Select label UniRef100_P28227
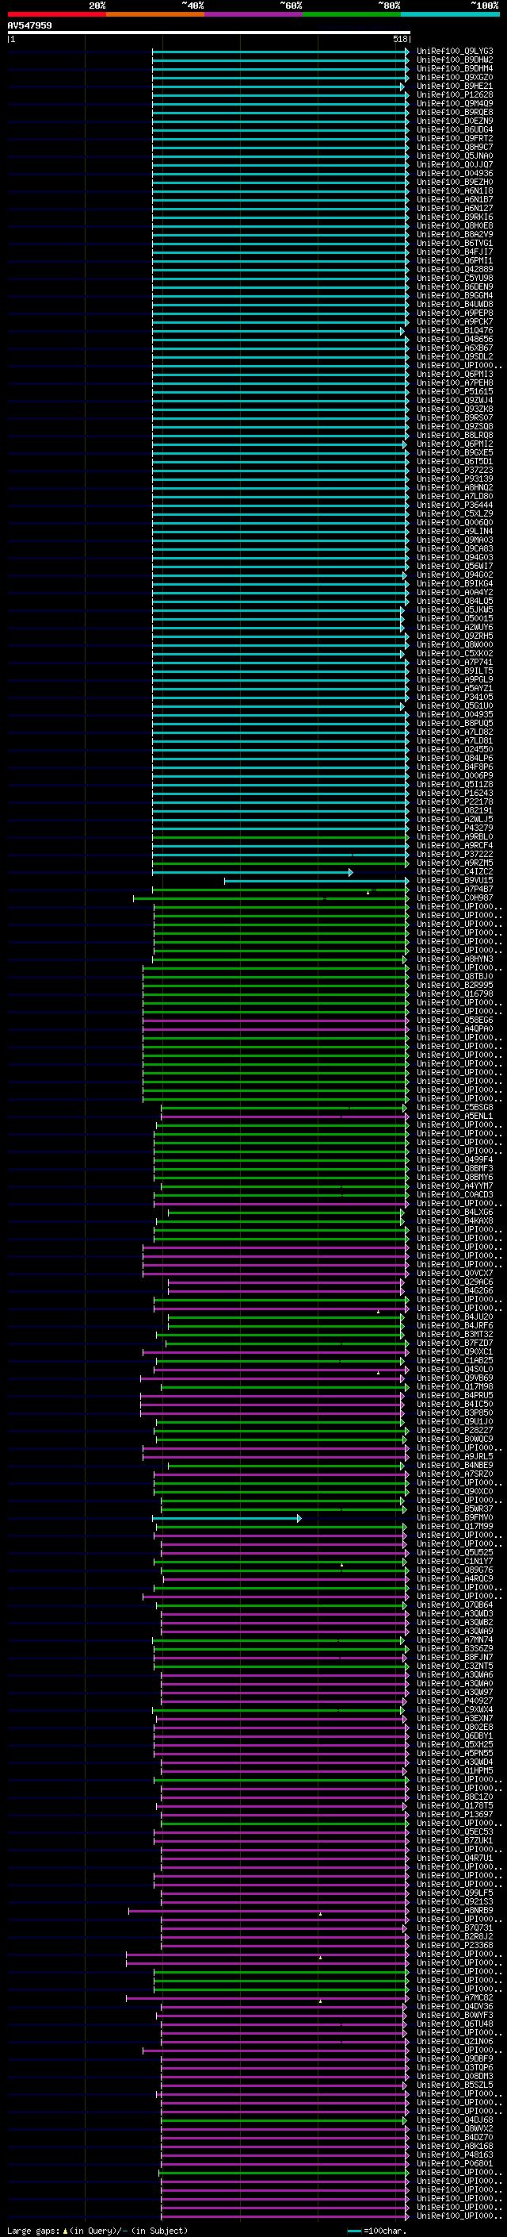This screenshot has width=507, height=2237. [455, 1430]
